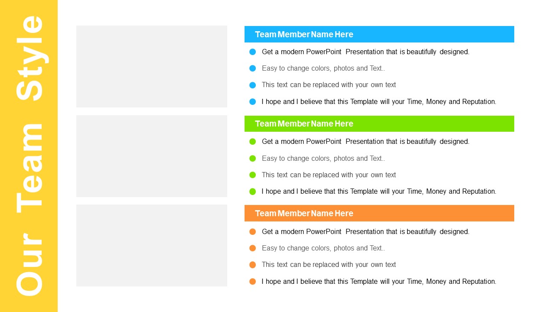Select the first green bullet dot

coord(253,141)
